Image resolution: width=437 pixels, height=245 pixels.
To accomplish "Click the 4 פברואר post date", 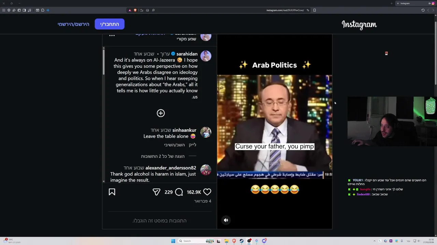I will [203, 201].
